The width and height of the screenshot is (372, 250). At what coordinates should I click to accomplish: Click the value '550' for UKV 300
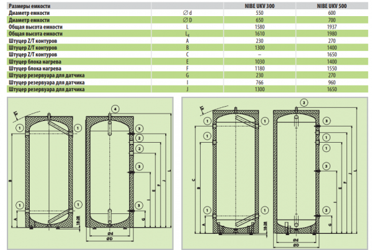pyautogui.click(x=260, y=13)
